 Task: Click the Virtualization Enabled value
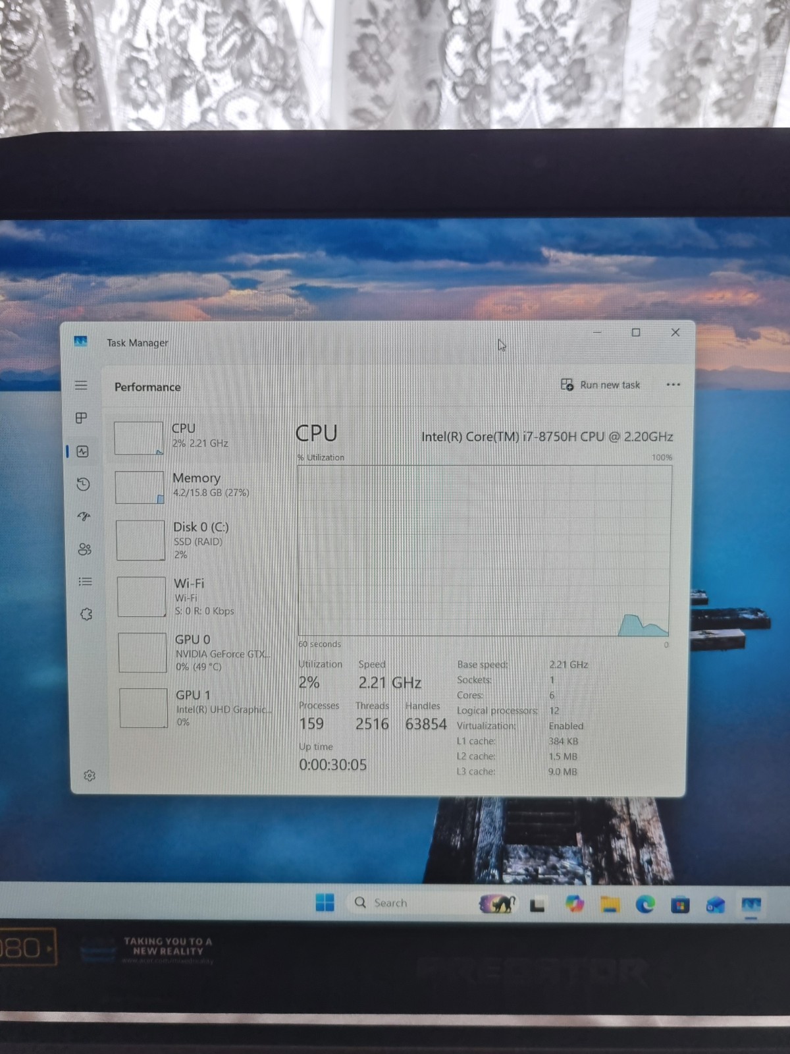[x=566, y=726]
